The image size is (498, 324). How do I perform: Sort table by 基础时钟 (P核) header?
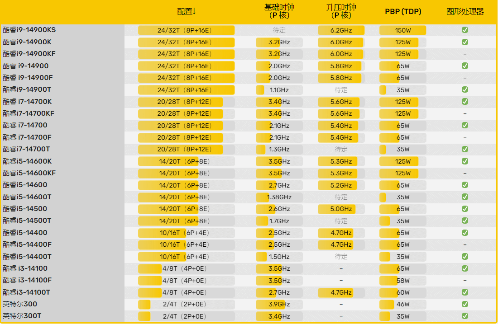(x=279, y=11)
